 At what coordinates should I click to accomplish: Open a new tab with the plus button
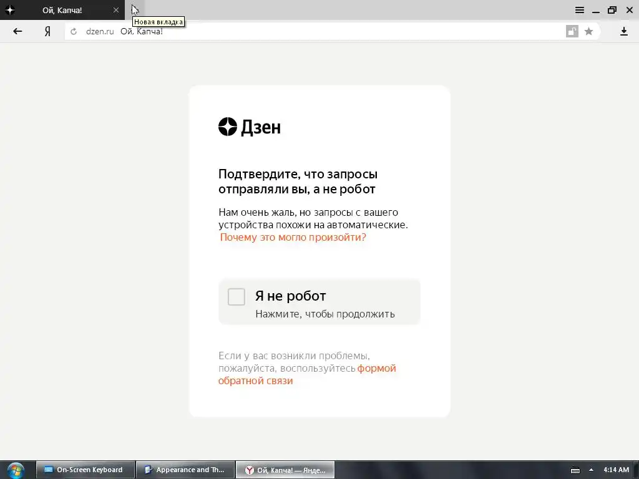pos(135,10)
